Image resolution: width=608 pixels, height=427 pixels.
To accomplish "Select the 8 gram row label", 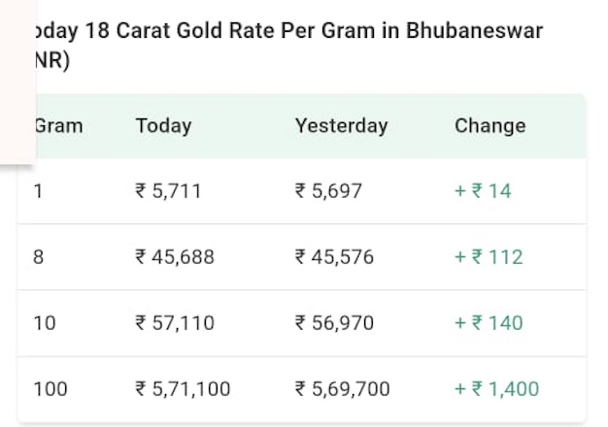I will [x=39, y=257].
